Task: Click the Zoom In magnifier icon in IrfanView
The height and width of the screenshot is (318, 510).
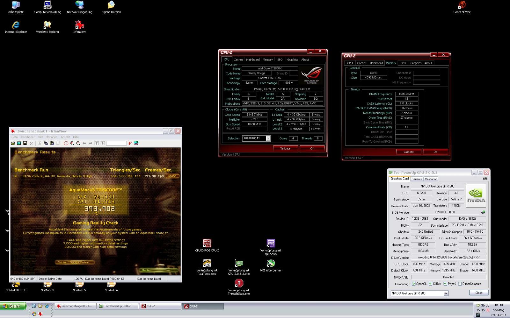Action: coord(72,143)
